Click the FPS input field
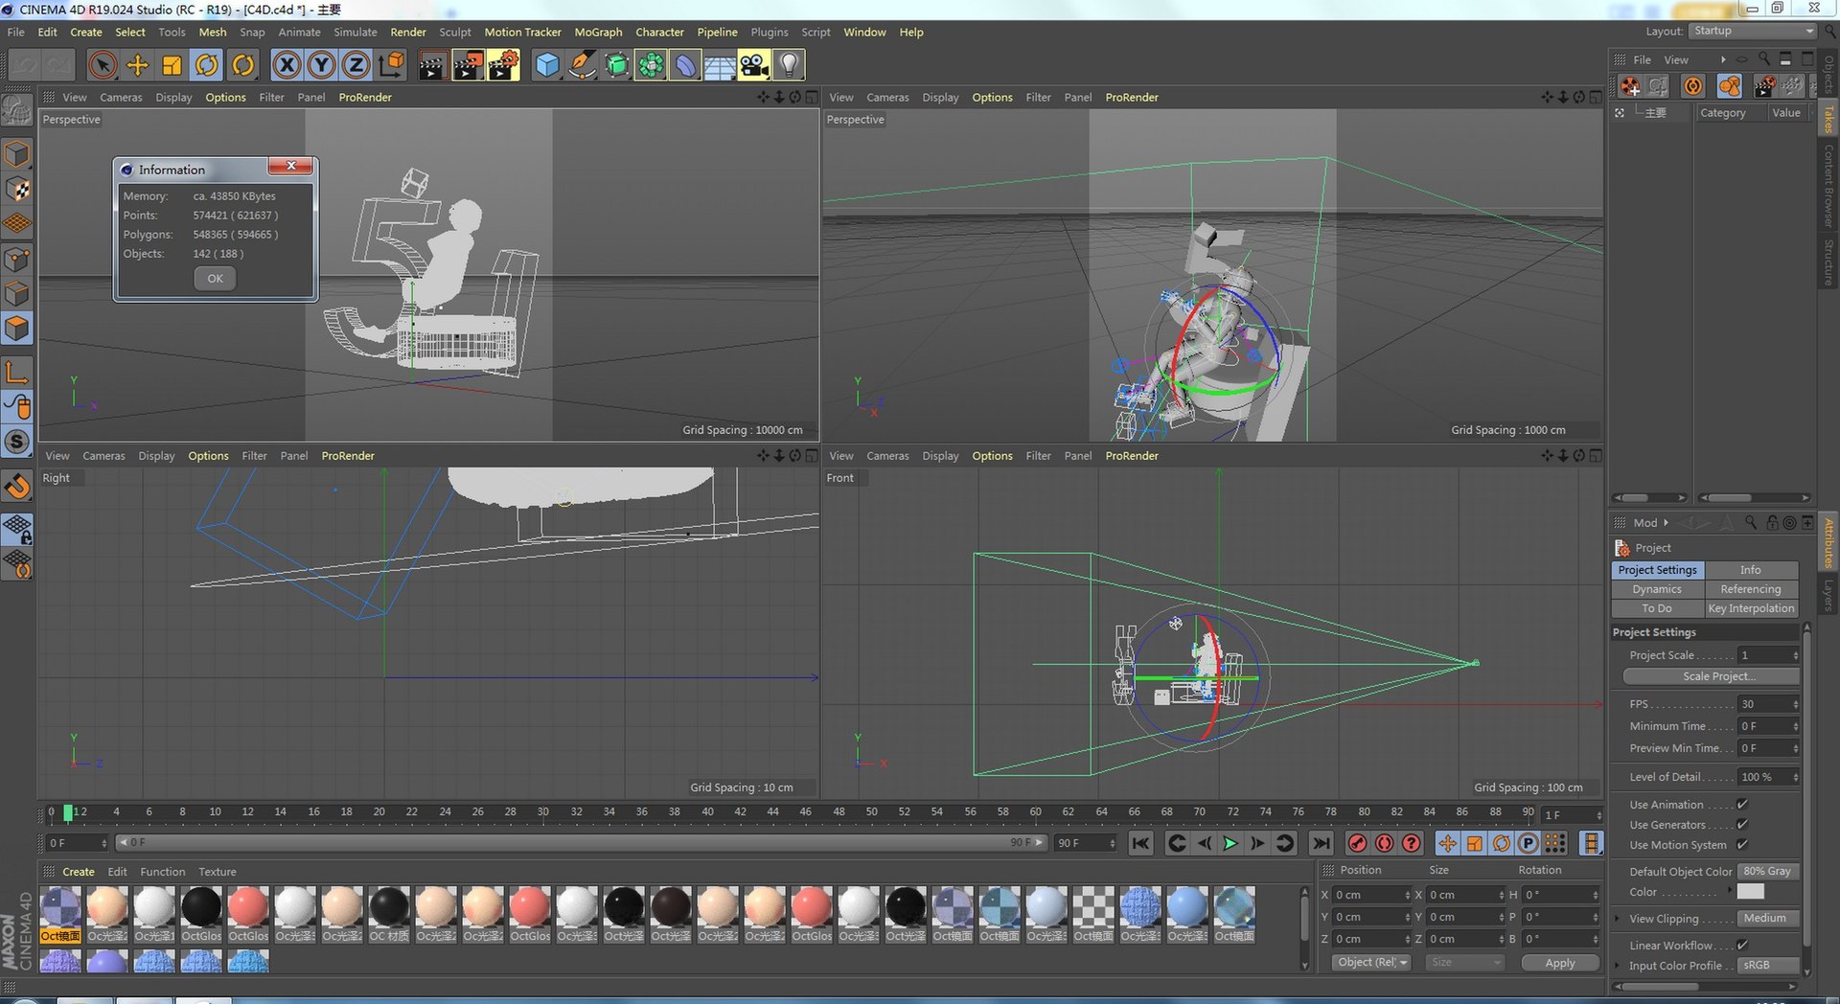This screenshot has width=1840, height=1004. coord(1768,704)
